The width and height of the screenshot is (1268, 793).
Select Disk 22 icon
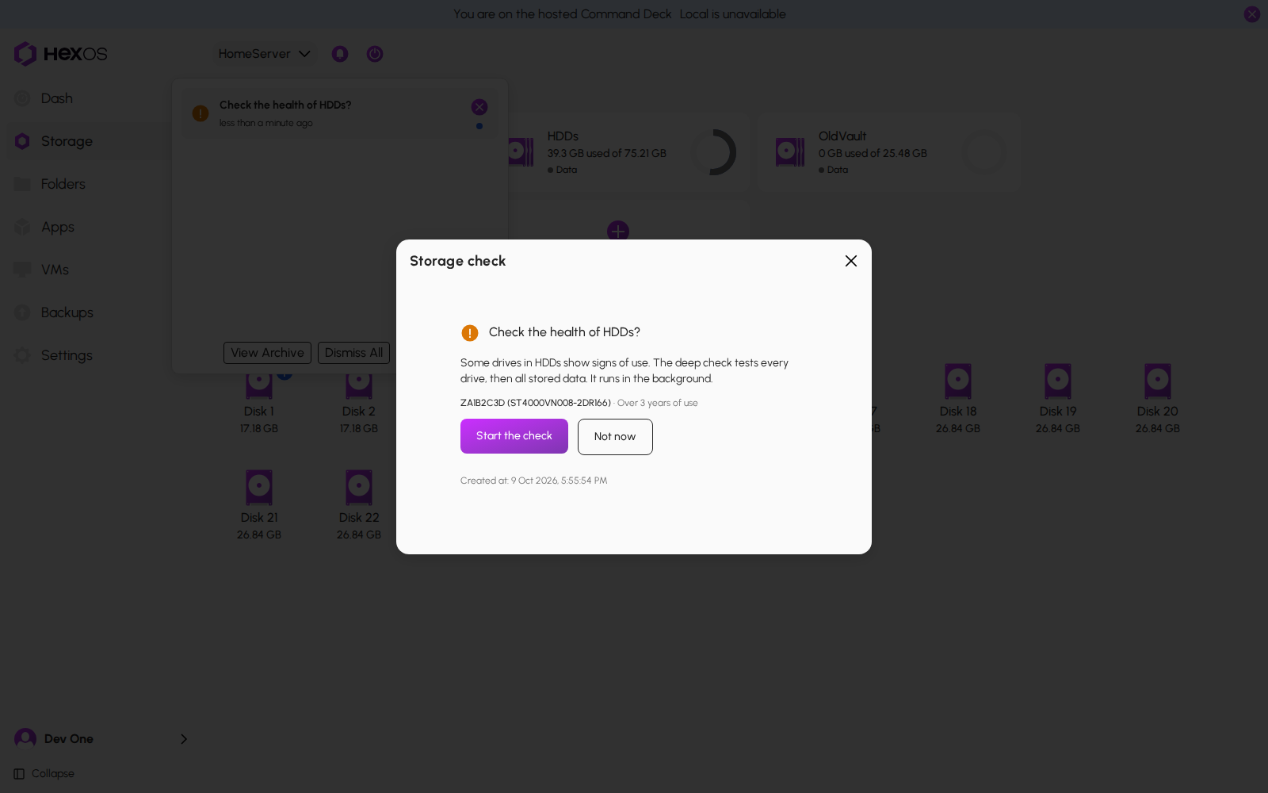point(359,488)
